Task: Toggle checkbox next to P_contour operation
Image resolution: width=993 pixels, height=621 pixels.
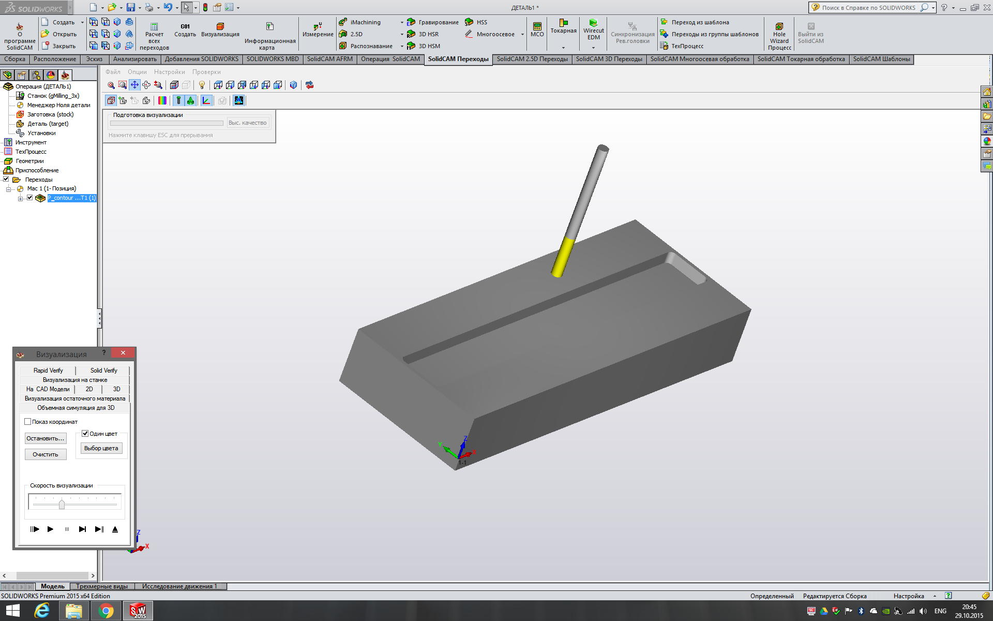Action: pyautogui.click(x=30, y=198)
